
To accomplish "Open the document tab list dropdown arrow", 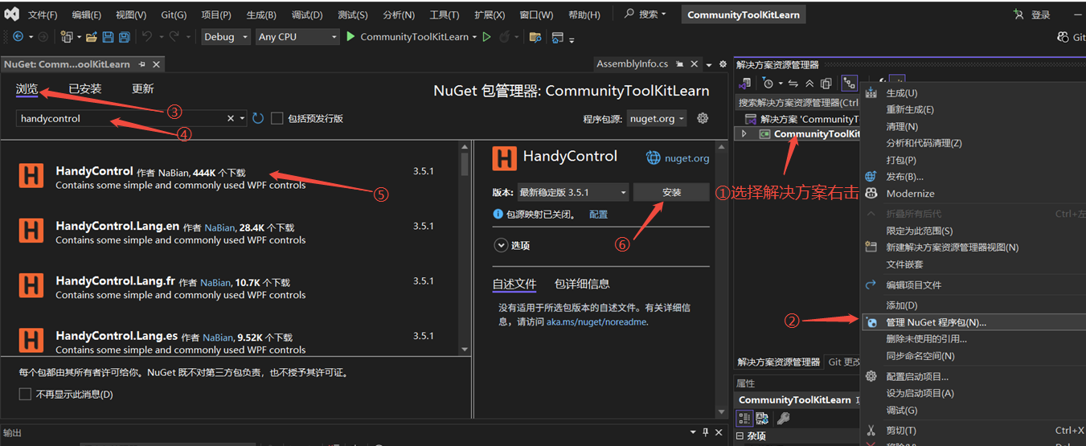I will tap(709, 64).
